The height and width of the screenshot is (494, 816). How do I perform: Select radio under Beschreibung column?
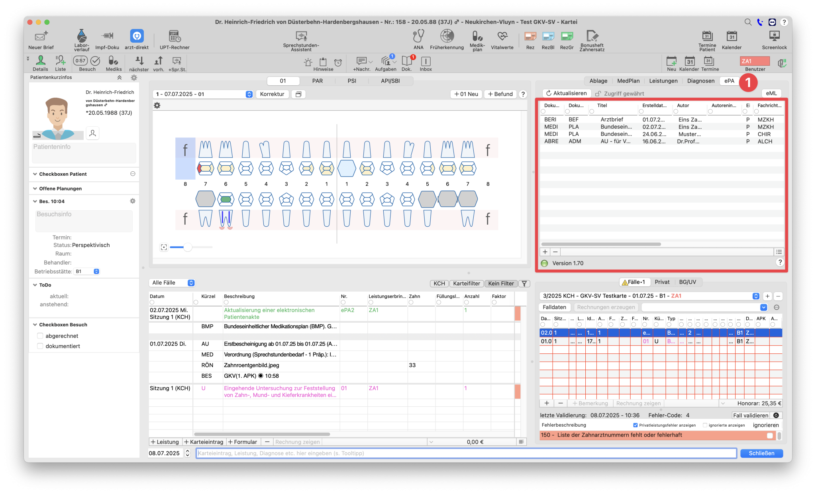coord(226,302)
